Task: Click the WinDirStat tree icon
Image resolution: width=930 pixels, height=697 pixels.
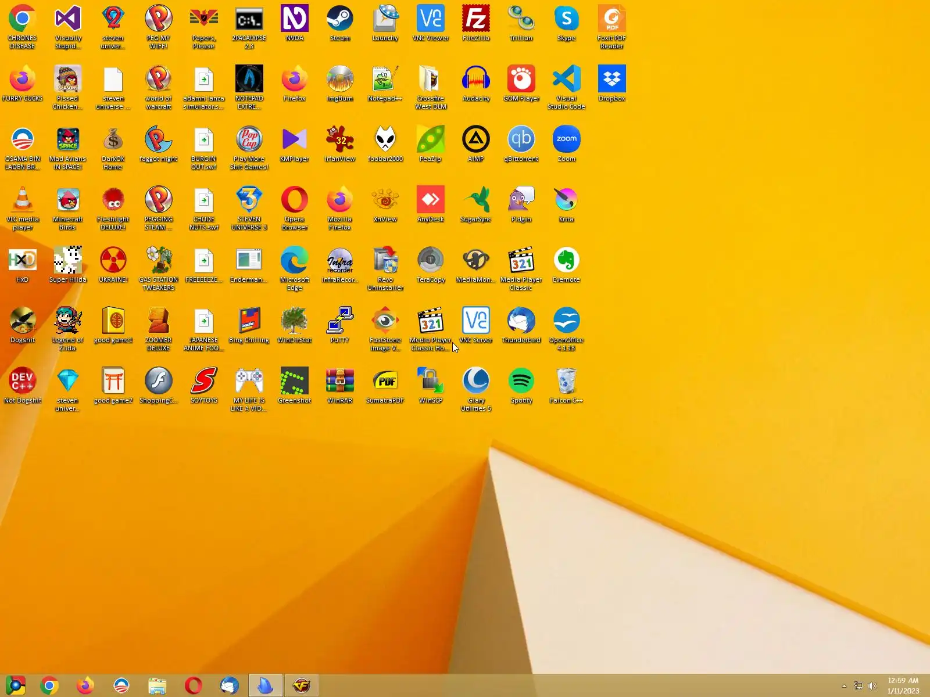Action: (295, 326)
